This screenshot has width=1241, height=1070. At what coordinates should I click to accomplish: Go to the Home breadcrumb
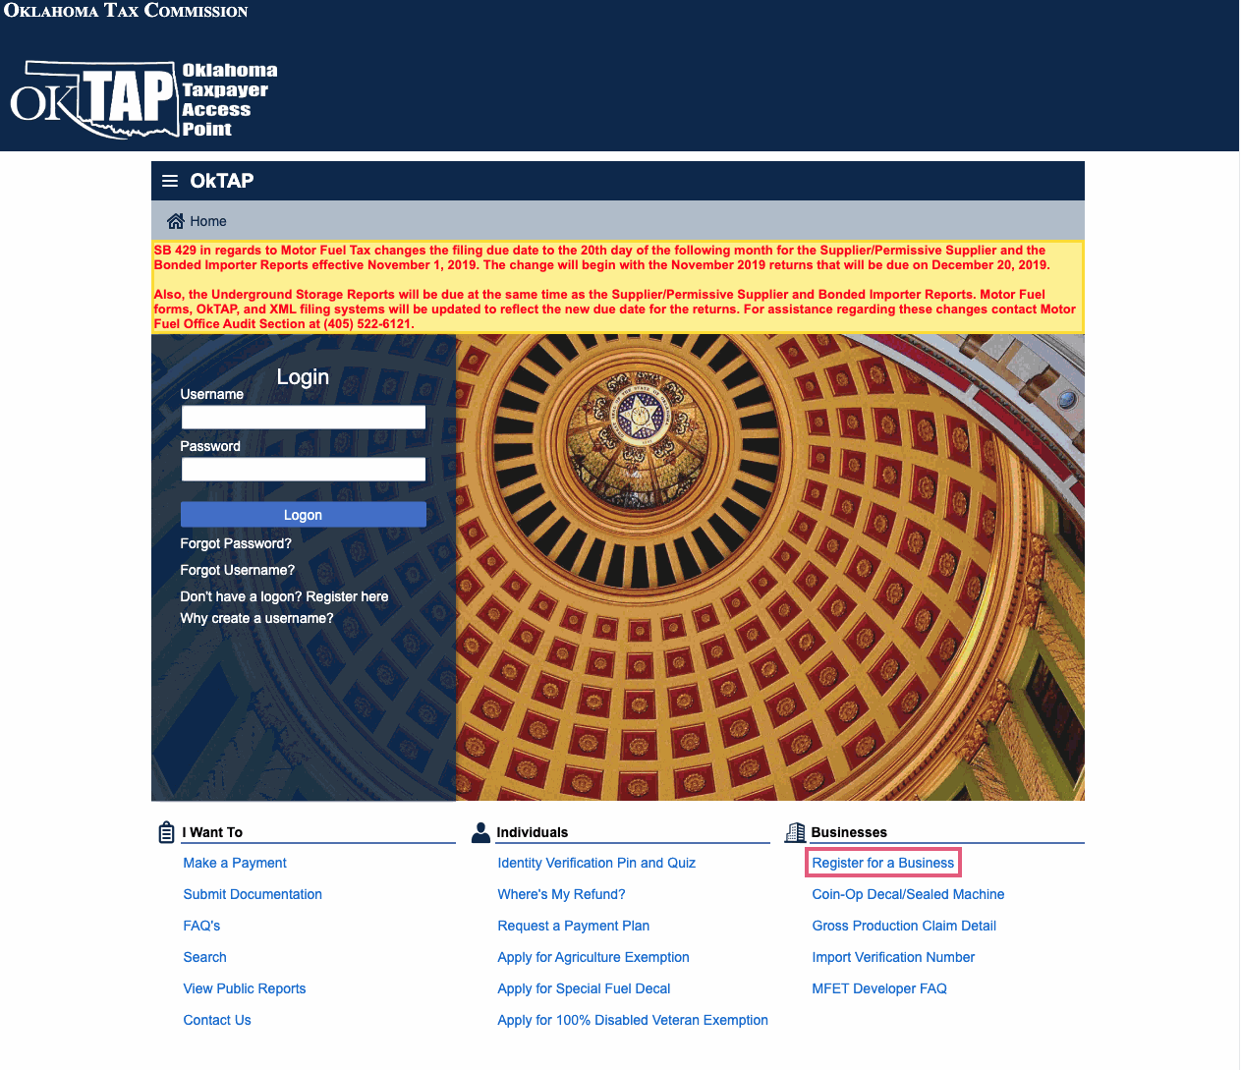point(208,221)
